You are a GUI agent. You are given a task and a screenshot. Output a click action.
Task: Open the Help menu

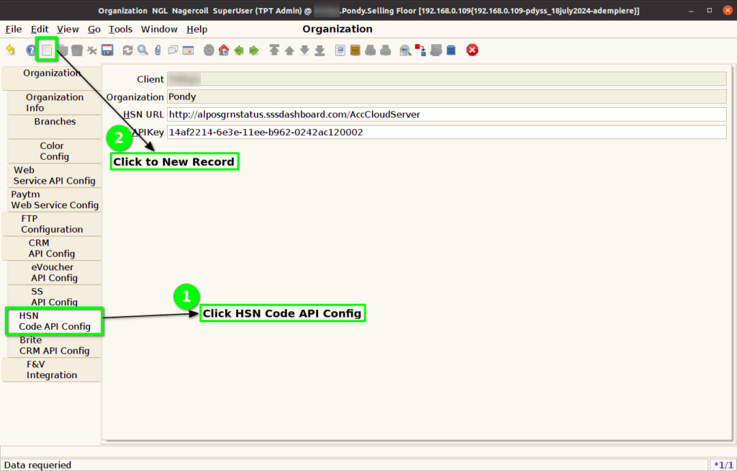[197, 30]
